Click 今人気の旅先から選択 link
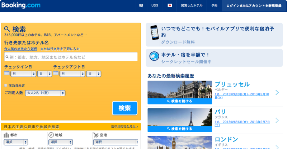 coord(20,49)
